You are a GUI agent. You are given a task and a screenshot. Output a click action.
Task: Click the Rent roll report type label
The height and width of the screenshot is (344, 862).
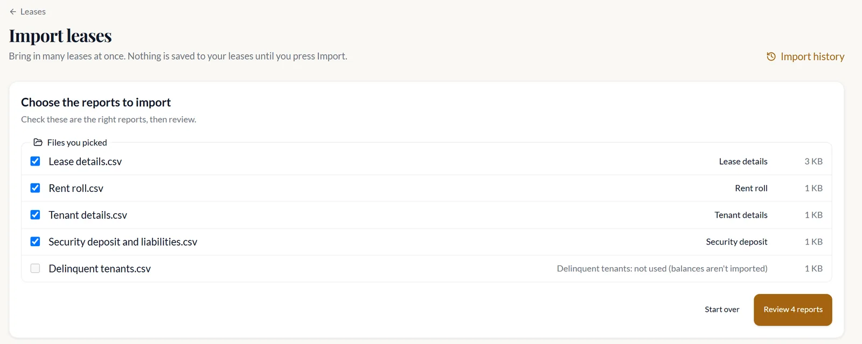tap(751, 188)
